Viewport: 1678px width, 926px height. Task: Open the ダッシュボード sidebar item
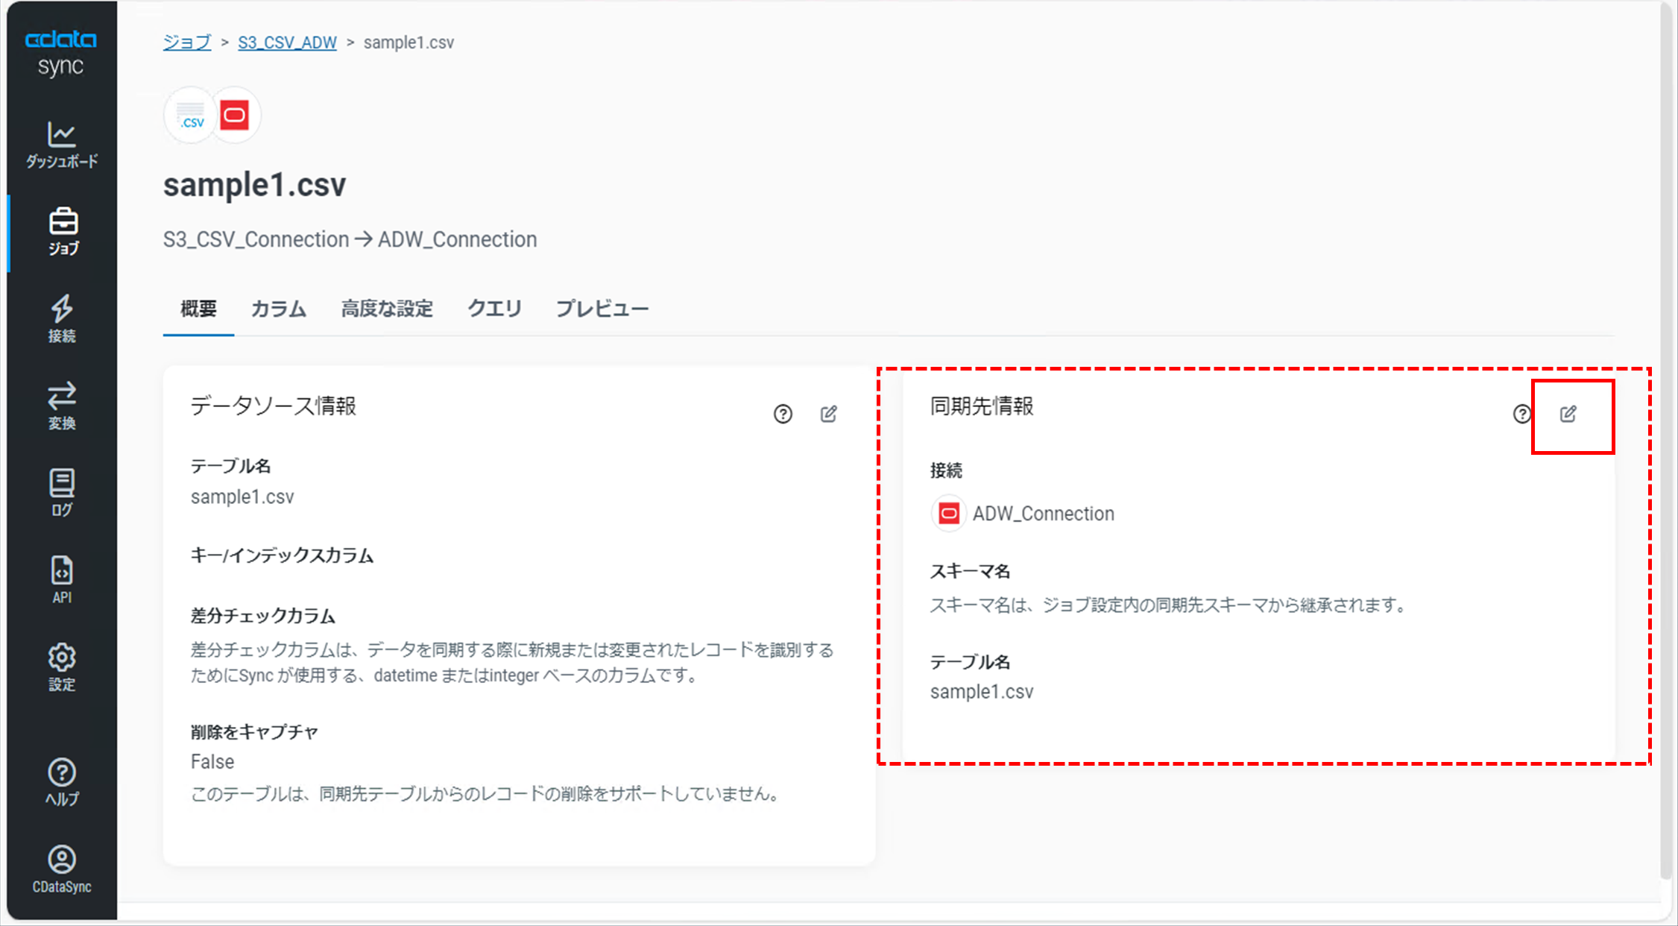pos(62,145)
